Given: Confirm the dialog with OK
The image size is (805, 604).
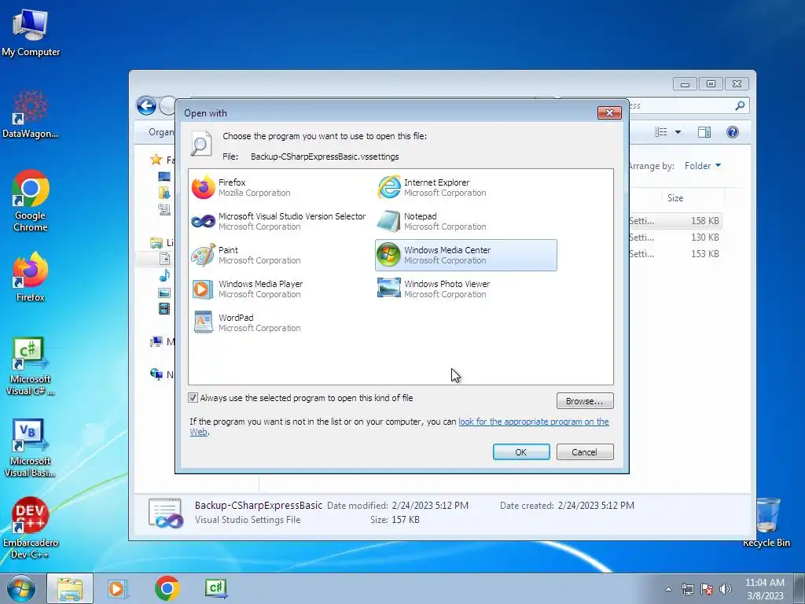Looking at the screenshot, I should coord(521,452).
